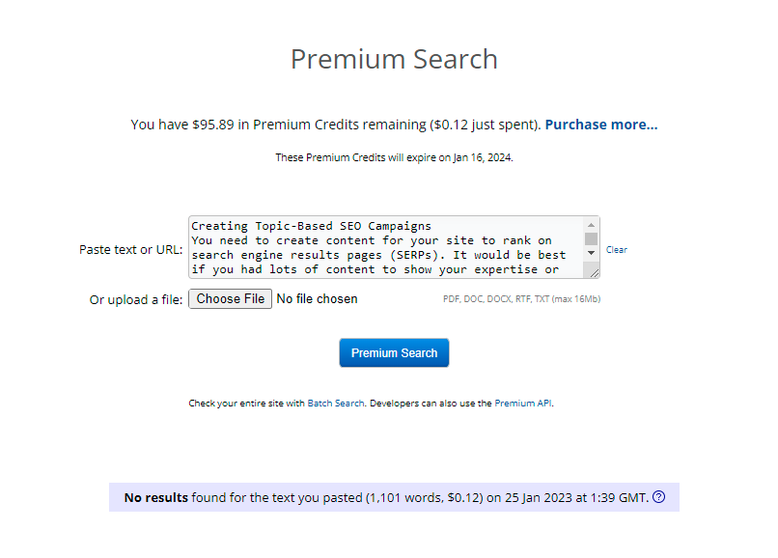Screen dimensions: 778x558
Task: Open the Choose File upload dialog
Action: (x=231, y=299)
